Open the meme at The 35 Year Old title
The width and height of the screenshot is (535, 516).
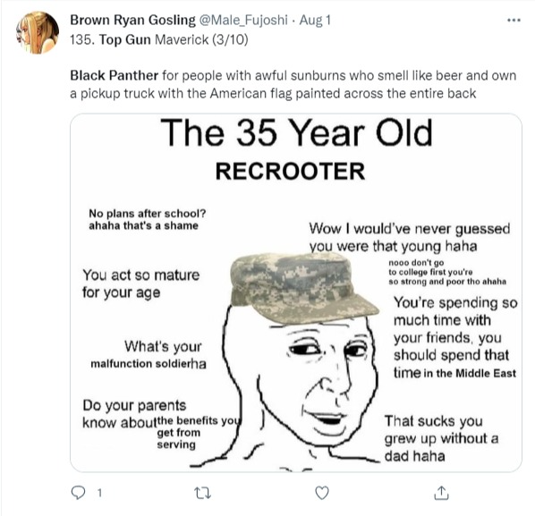pos(296,132)
